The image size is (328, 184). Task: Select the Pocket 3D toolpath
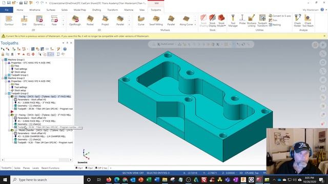[90, 20]
